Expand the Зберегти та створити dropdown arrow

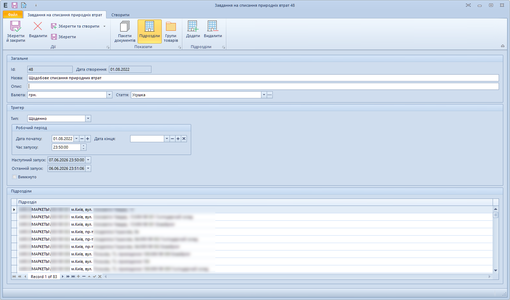tap(104, 26)
